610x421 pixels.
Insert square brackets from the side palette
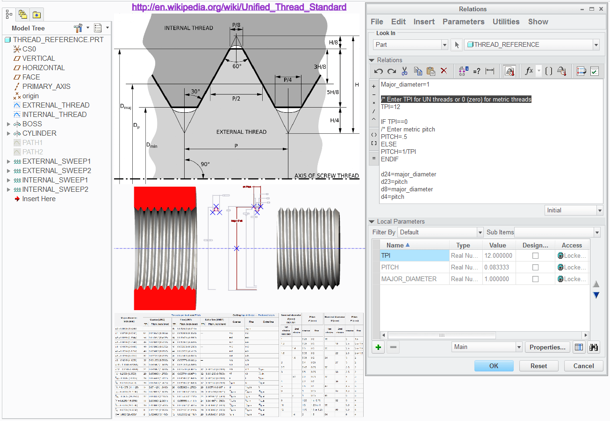point(374,143)
